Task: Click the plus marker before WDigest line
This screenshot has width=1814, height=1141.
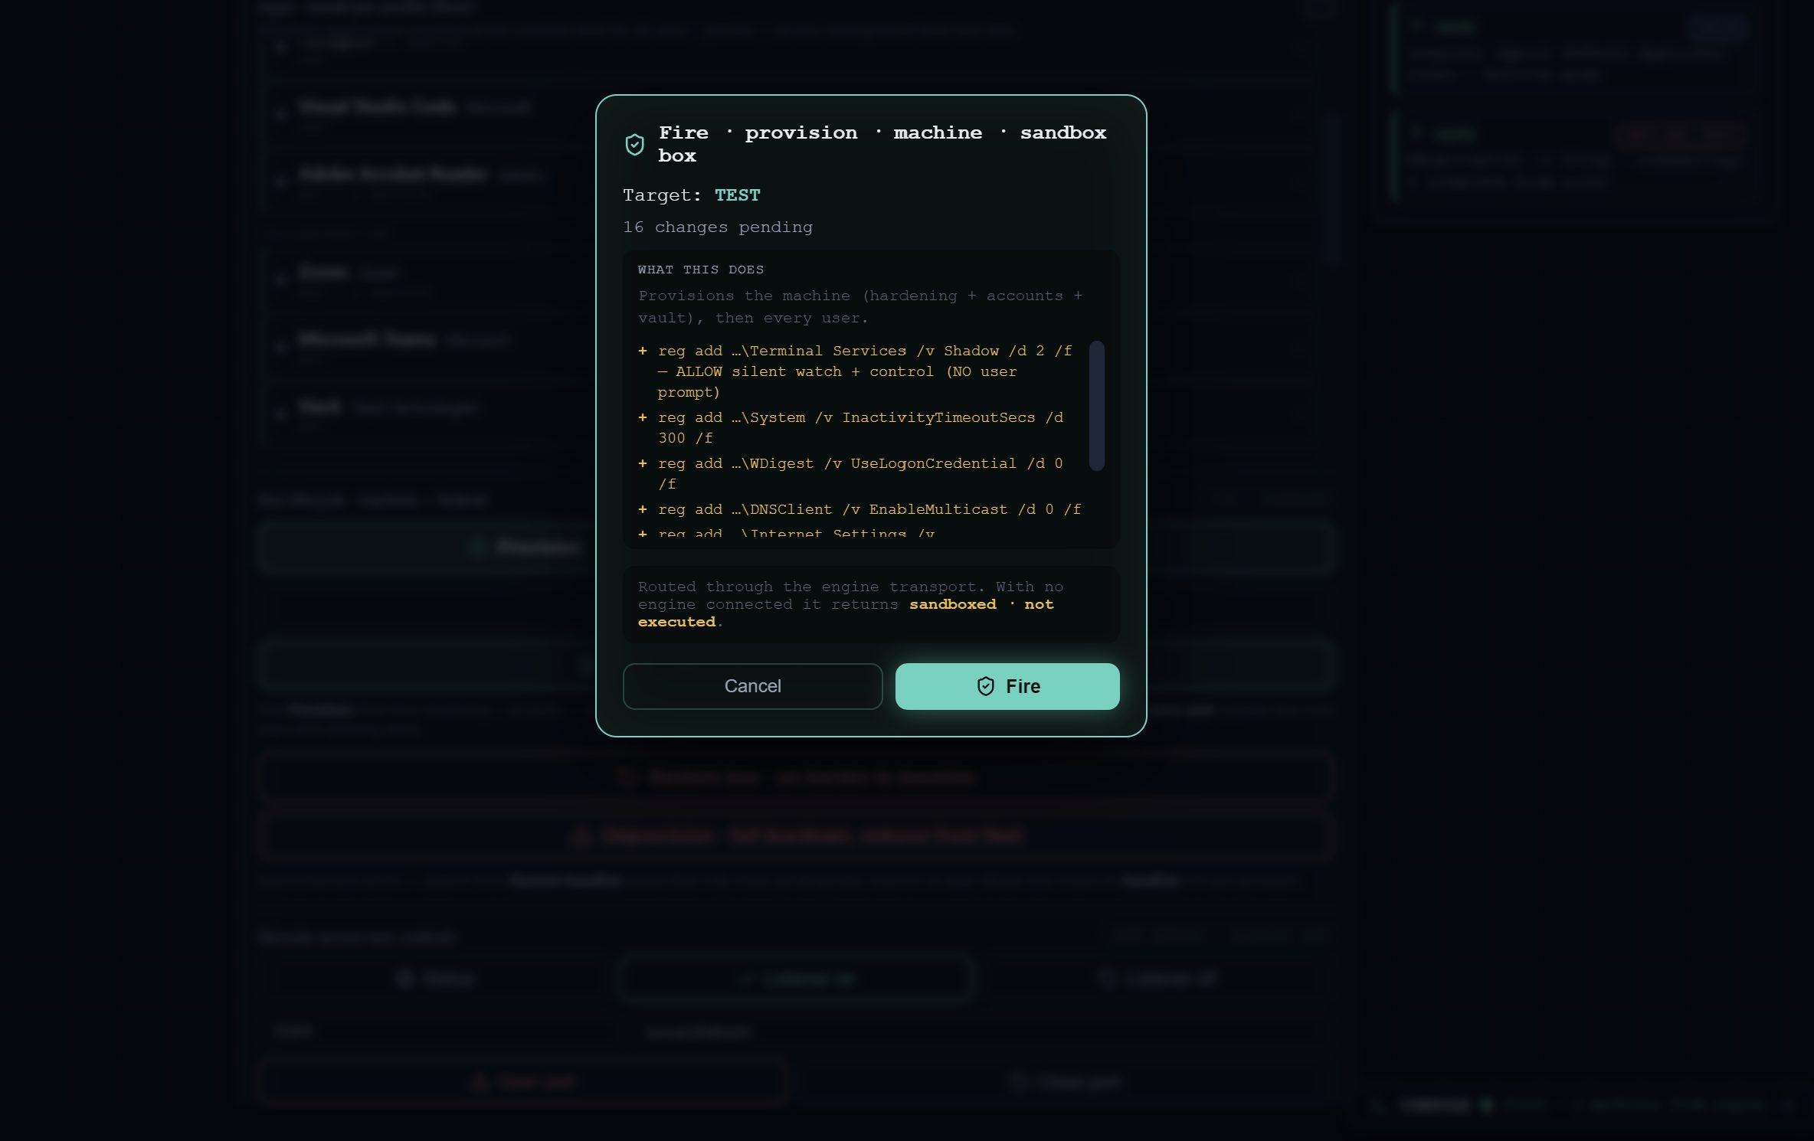Action: [x=643, y=463]
